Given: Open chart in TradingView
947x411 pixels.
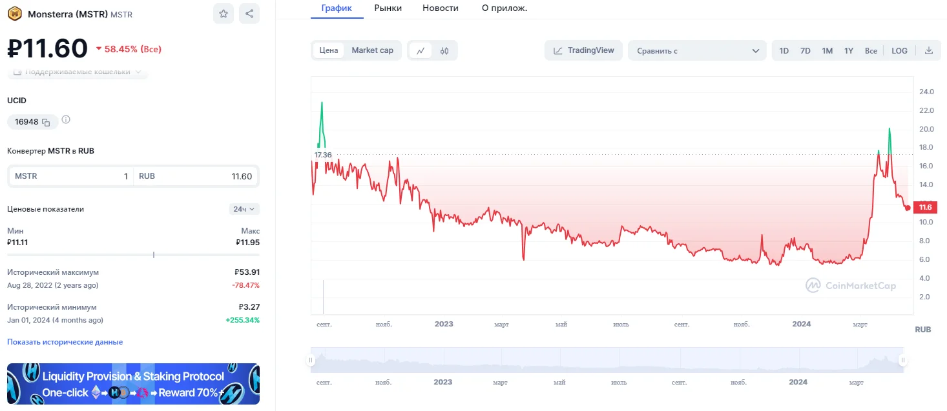Looking at the screenshot, I should tap(584, 50).
